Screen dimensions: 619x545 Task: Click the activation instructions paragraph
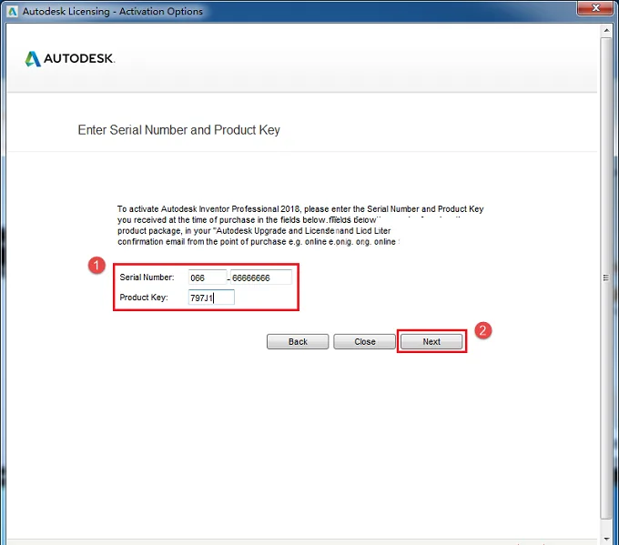(x=300, y=226)
